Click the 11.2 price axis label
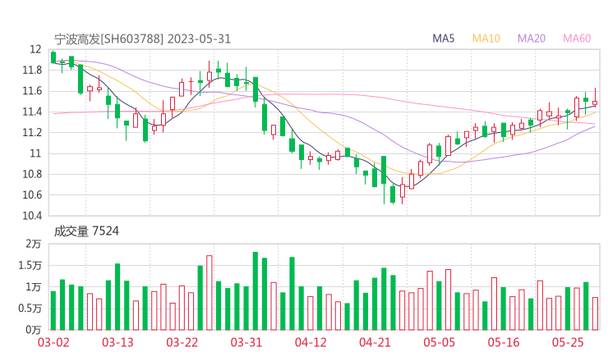The image size is (608, 361). (32, 133)
